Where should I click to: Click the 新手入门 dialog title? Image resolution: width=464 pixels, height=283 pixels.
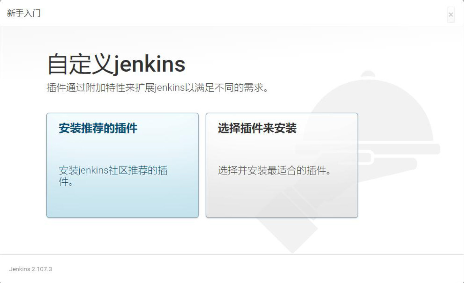point(24,14)
